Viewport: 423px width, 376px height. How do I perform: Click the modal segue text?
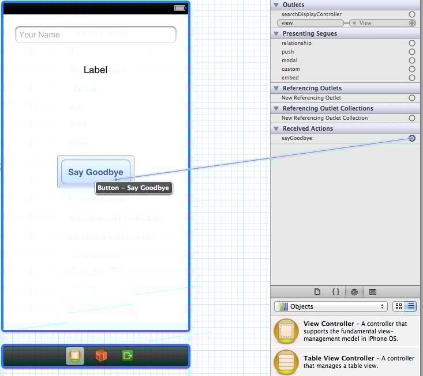pyautogui.click(x=290, y=60)
